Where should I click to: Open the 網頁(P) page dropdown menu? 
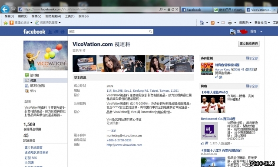coord(245,23)
